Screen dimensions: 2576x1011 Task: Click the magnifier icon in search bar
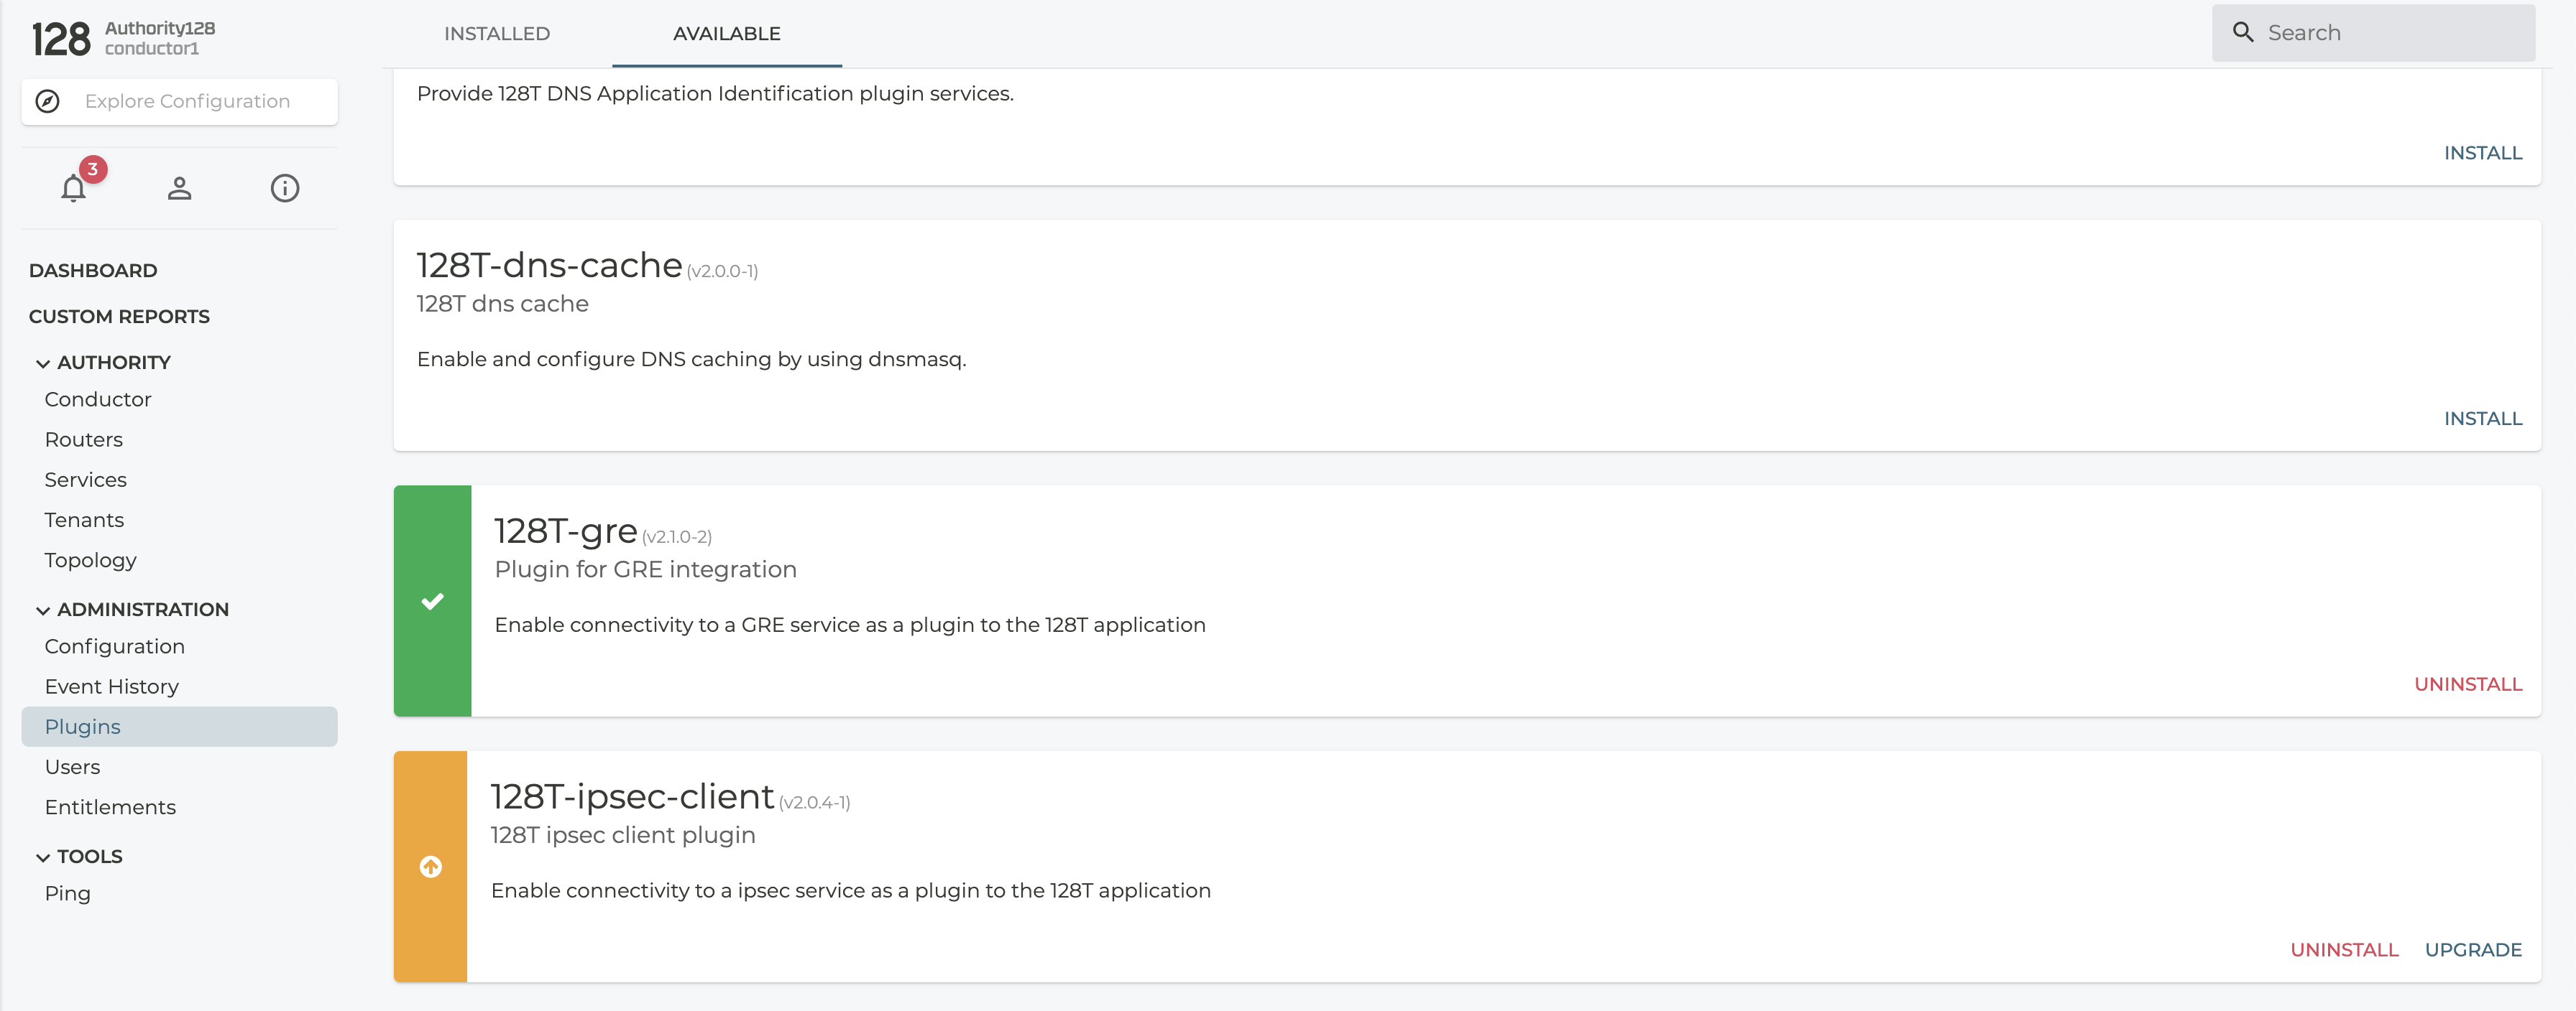2243,32
